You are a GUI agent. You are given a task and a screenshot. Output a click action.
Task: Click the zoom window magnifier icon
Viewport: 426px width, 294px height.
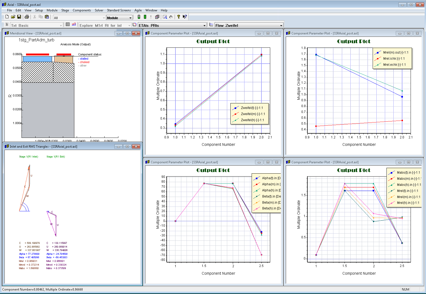tap(165, 17)
